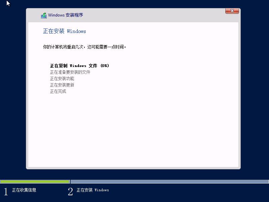269x202 pixels.
Task: Close the Windows 安装程序 dialog
Action: coord(232,11)
